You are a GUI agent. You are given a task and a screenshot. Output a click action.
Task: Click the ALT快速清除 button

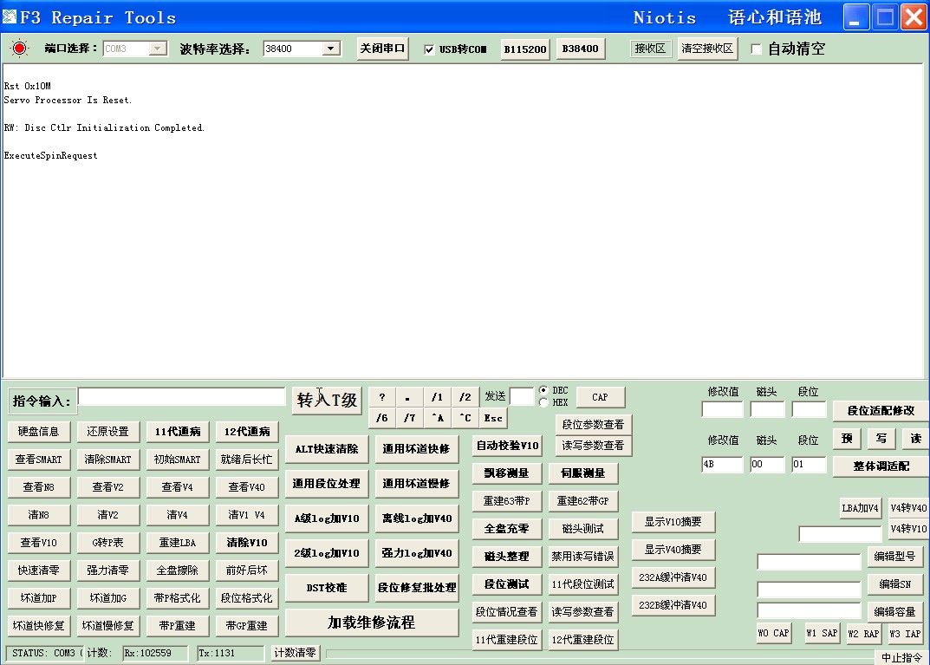pyautogui.click(x=327, y=449)
